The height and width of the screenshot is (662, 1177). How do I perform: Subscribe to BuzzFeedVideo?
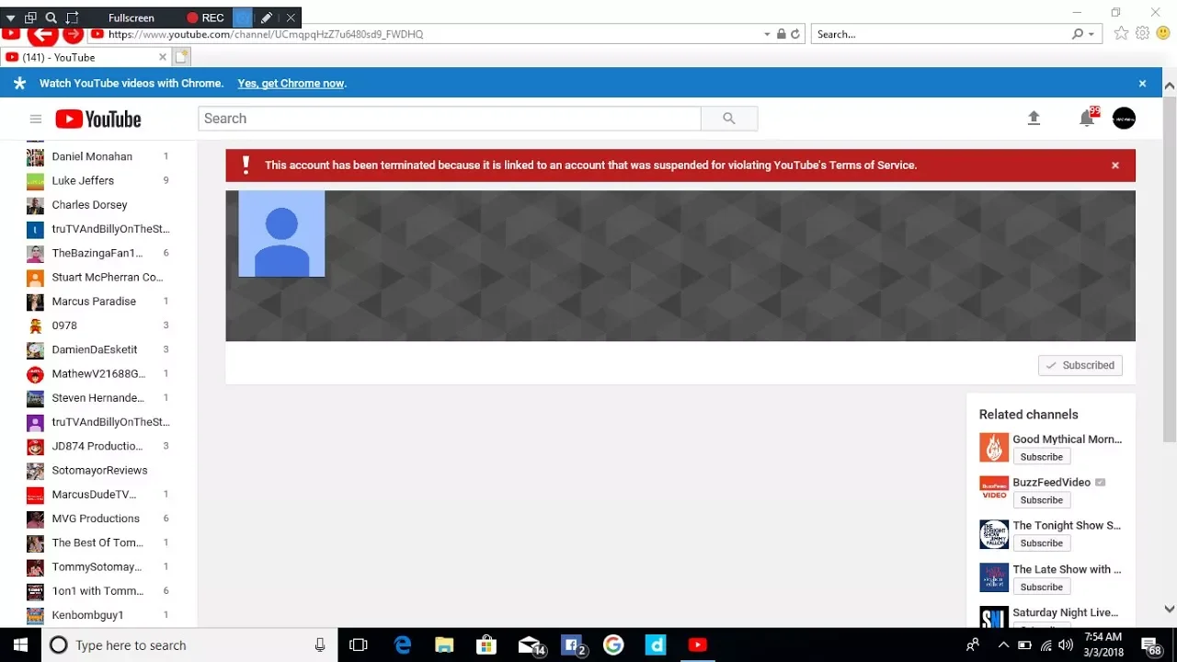(x=1041, y=500)
